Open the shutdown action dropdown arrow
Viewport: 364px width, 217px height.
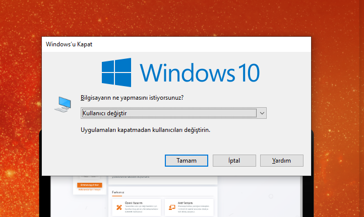pyautogui.click(x=262, y=113)
